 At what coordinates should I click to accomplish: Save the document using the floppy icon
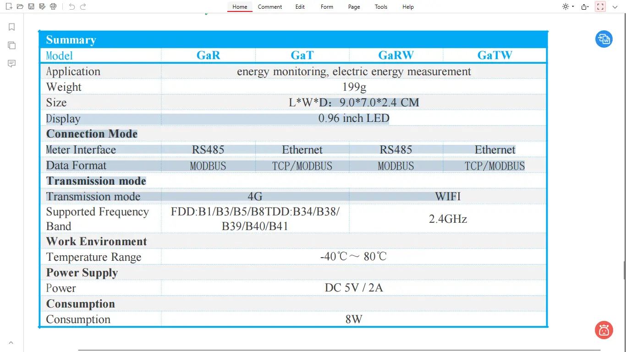coord(31,6)
